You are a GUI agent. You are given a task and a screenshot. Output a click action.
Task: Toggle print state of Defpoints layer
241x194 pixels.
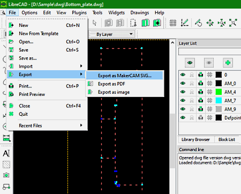point(201,118)
